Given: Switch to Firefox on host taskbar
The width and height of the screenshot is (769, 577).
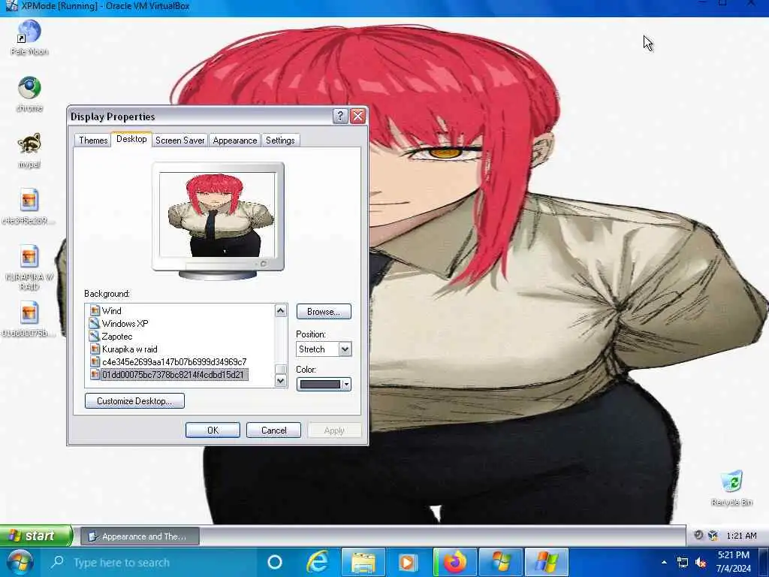Looking at the screenshot, I should pyautogui.click(x=454, y=562).
